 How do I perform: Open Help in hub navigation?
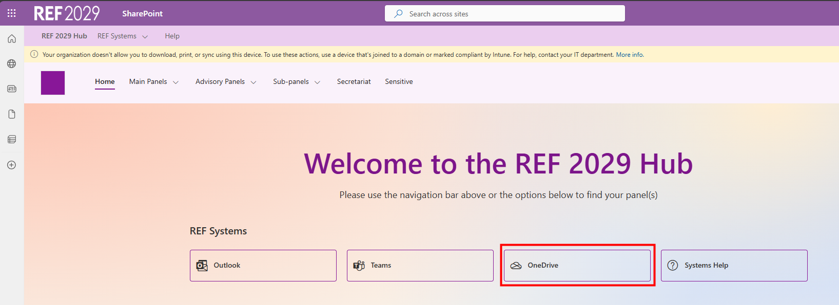(x=172, y=36)
